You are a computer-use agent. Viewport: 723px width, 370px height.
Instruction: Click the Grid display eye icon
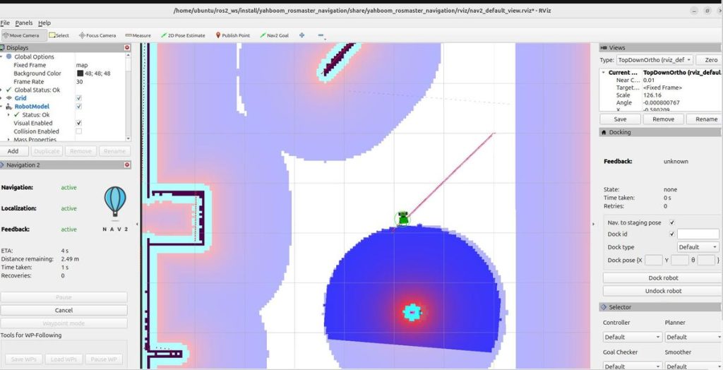[x=8, y=98]
